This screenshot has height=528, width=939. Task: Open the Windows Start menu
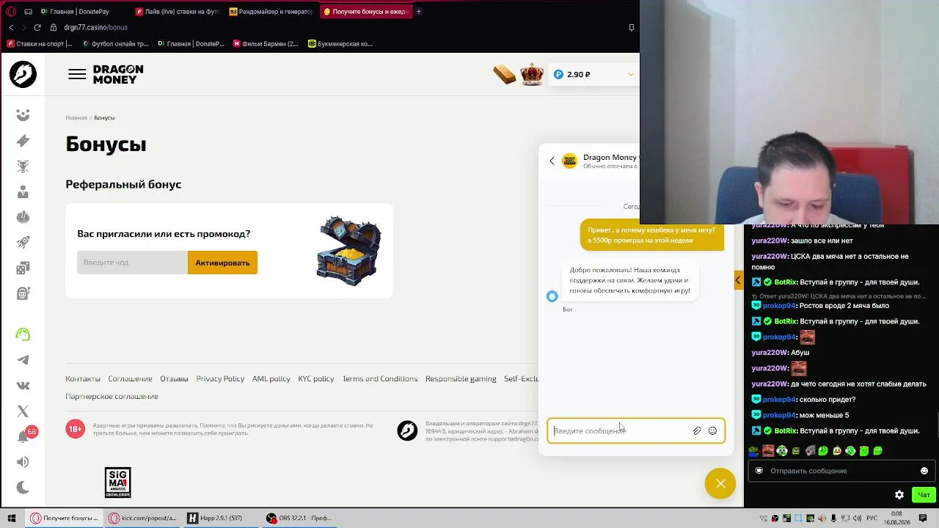pos(12,518)
